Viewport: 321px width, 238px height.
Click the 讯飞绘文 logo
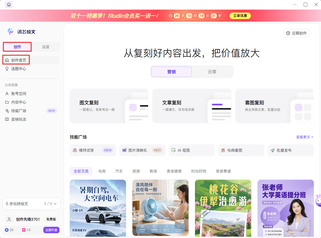[21, 32]
